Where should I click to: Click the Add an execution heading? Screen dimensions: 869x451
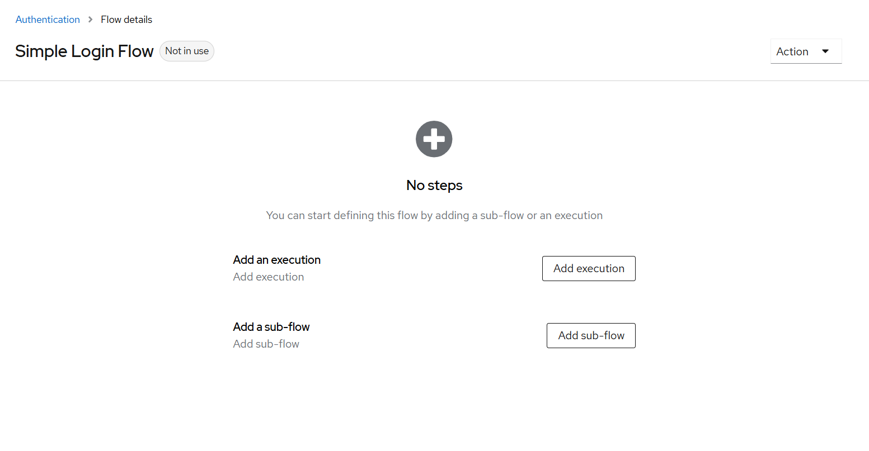[276, 259]
